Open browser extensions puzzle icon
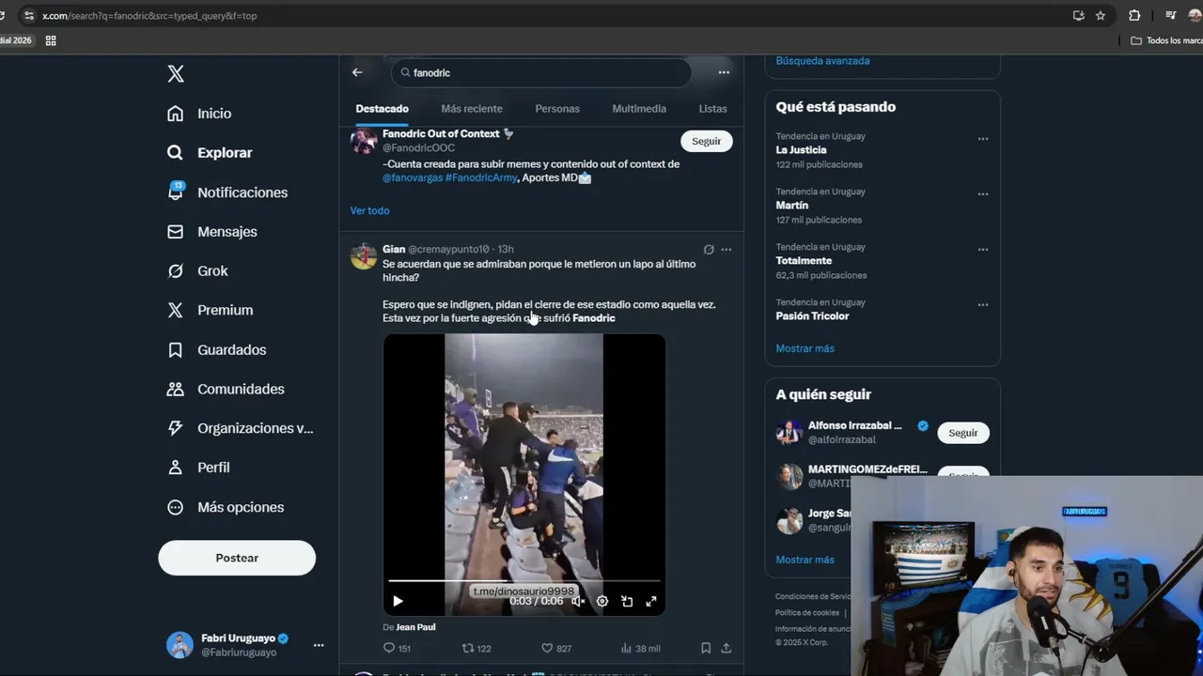Image resolution: width=1203 pixels, height=676 pixels. tap(1134, 15)
